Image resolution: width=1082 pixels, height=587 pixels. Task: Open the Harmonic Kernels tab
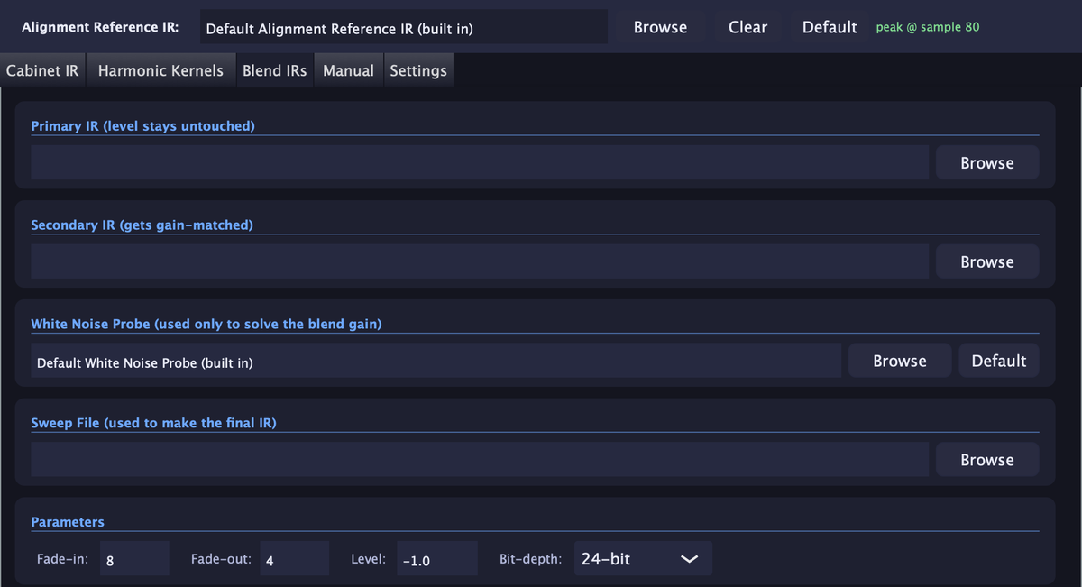(160, 70)
